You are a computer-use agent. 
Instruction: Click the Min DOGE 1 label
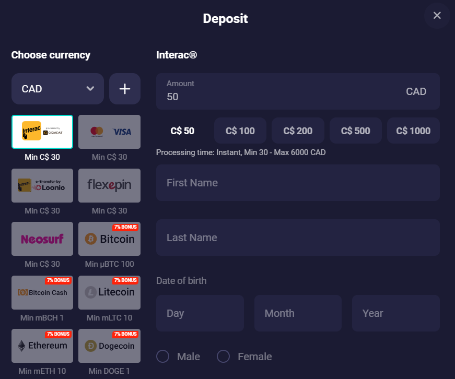pos(109,371)
